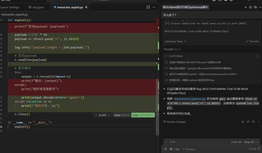Image resolution: width=262 pixels, height=153 pixels.
Task: Click the Undo button in the editor
Action: click(x=122, y=115)
